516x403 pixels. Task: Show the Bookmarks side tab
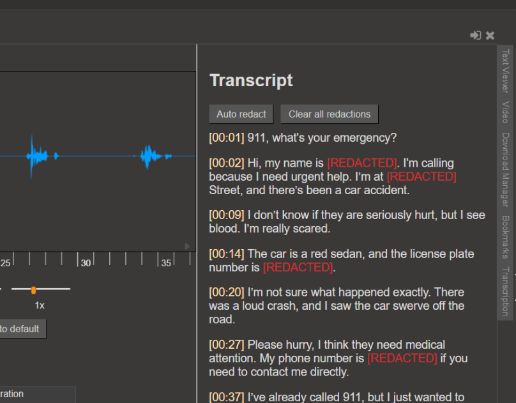(x=505, y=236)
